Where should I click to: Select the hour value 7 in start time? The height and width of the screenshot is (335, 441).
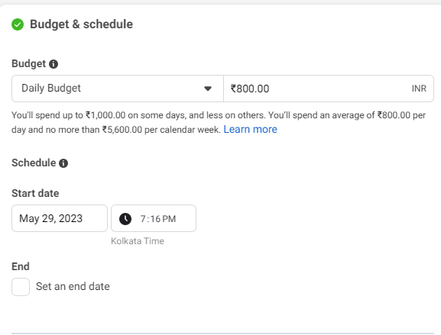pyautogui.click(x=143, y=219)
